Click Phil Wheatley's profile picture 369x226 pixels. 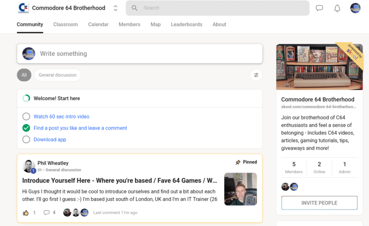click(29, 166)
